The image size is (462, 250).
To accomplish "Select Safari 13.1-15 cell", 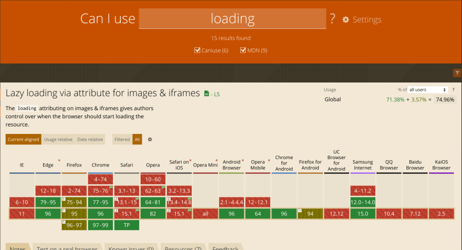I will coord(127,202).
